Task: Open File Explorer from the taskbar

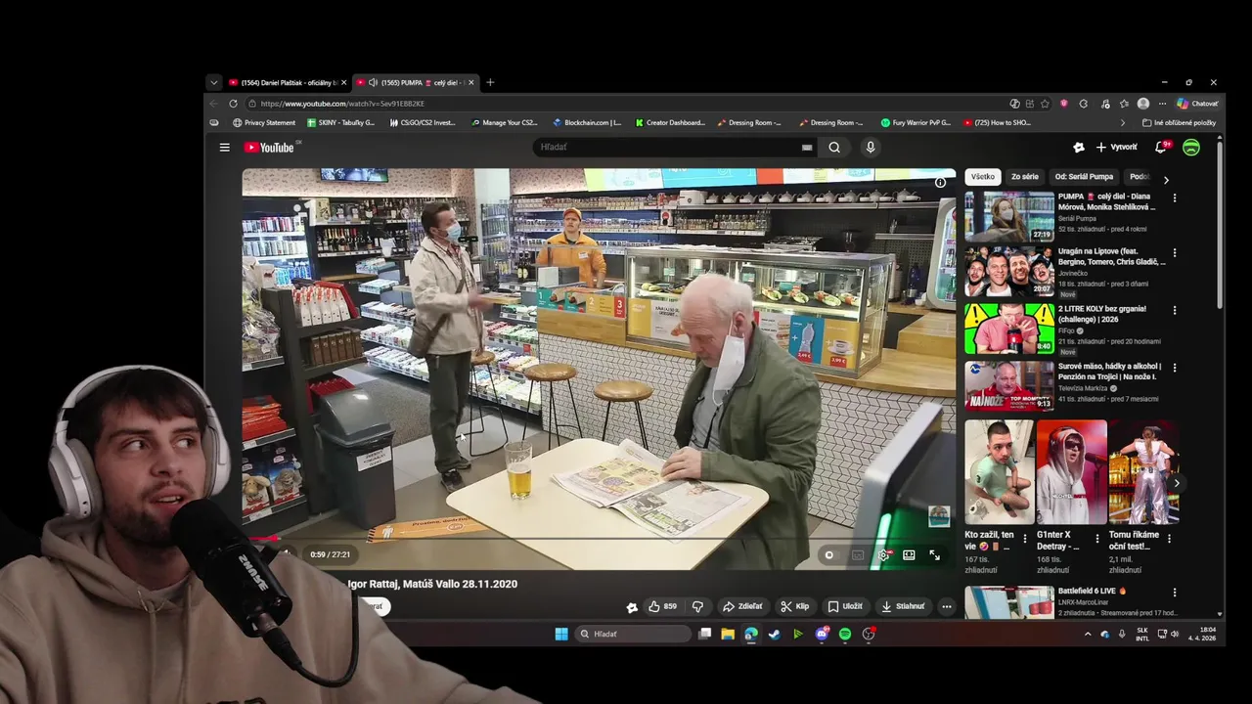Action: tap(728, 634)
